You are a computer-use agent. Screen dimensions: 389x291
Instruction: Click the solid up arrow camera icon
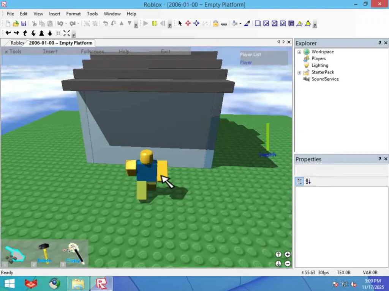(41, 33)
